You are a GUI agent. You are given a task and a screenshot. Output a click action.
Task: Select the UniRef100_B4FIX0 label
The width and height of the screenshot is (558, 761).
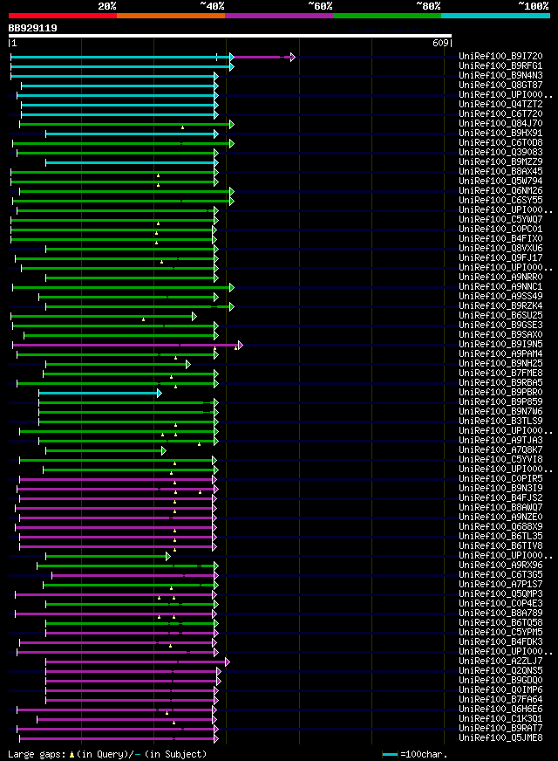pyautogui.click(x=500, y=239)
